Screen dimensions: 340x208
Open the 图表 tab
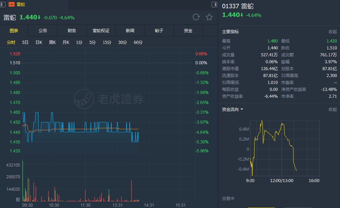pyautogui.click(x=14, y=30)
